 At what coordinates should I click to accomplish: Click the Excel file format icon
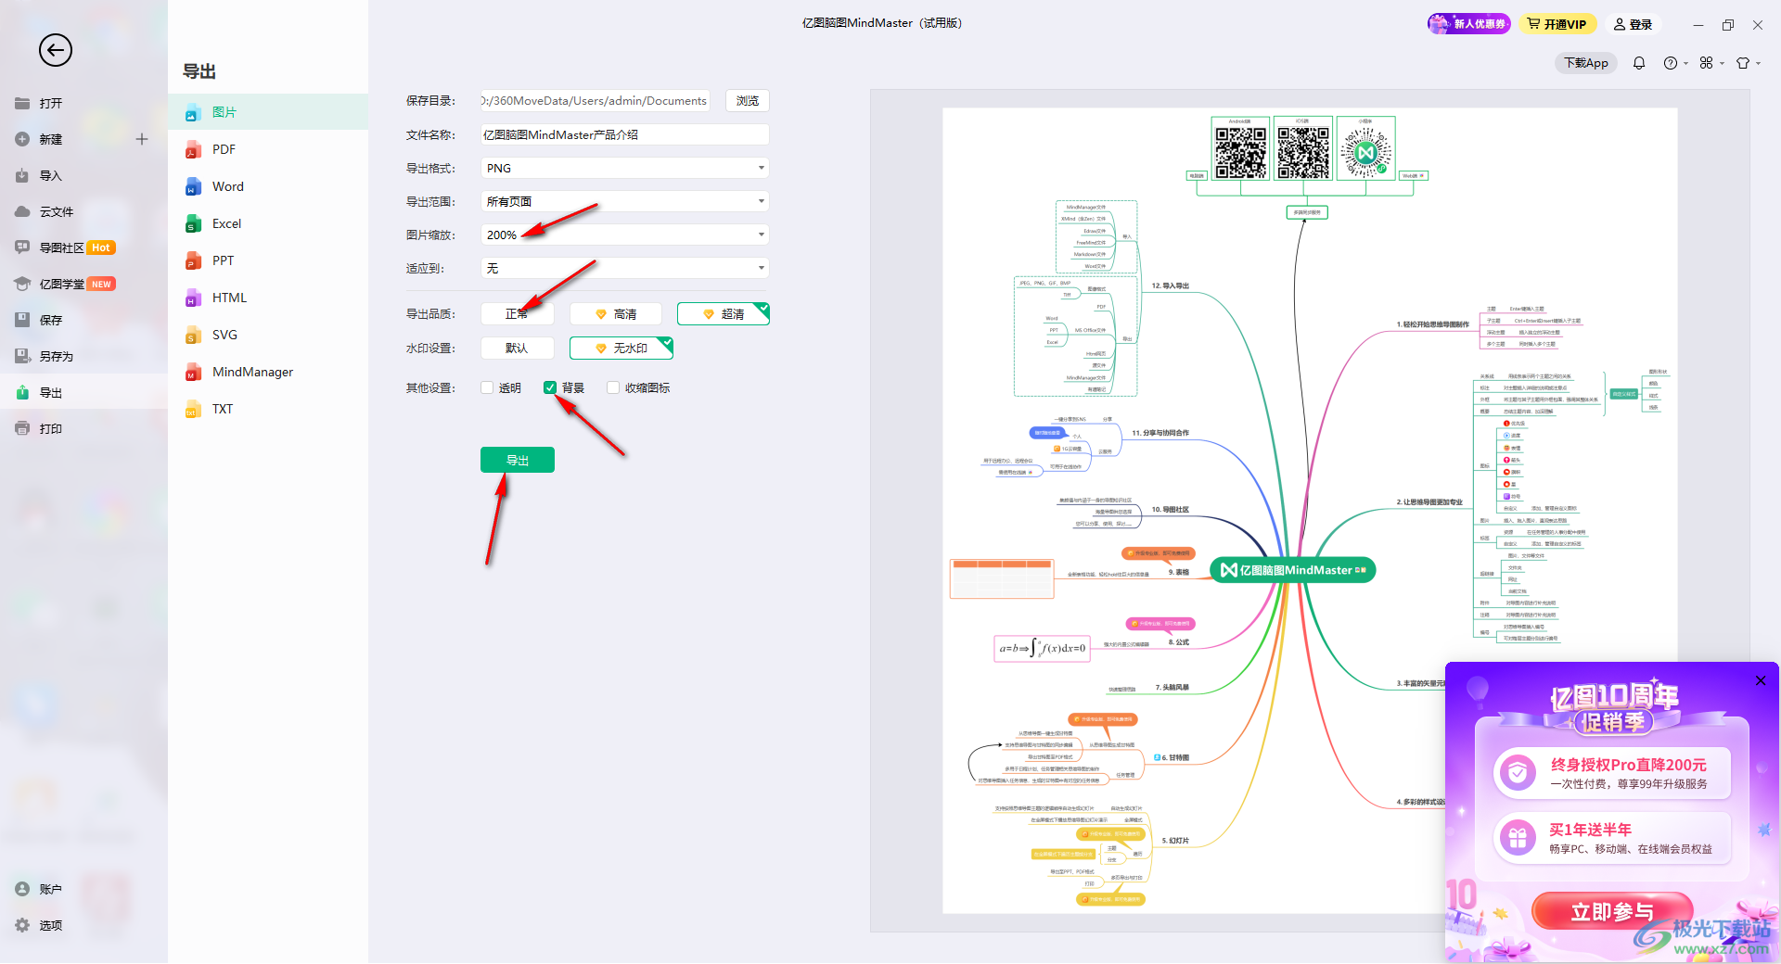coord(193,224)
